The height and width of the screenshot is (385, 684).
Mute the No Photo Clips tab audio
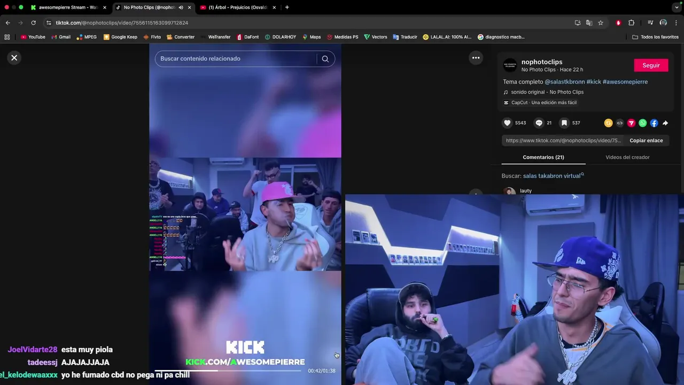coord(181,7)
